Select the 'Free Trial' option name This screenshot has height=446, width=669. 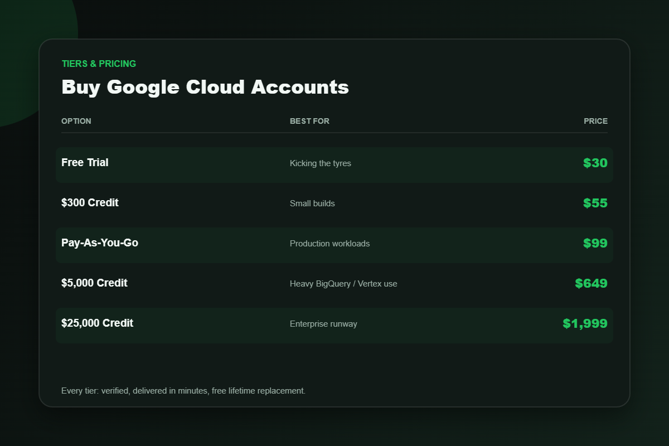[x=85, y=163]
